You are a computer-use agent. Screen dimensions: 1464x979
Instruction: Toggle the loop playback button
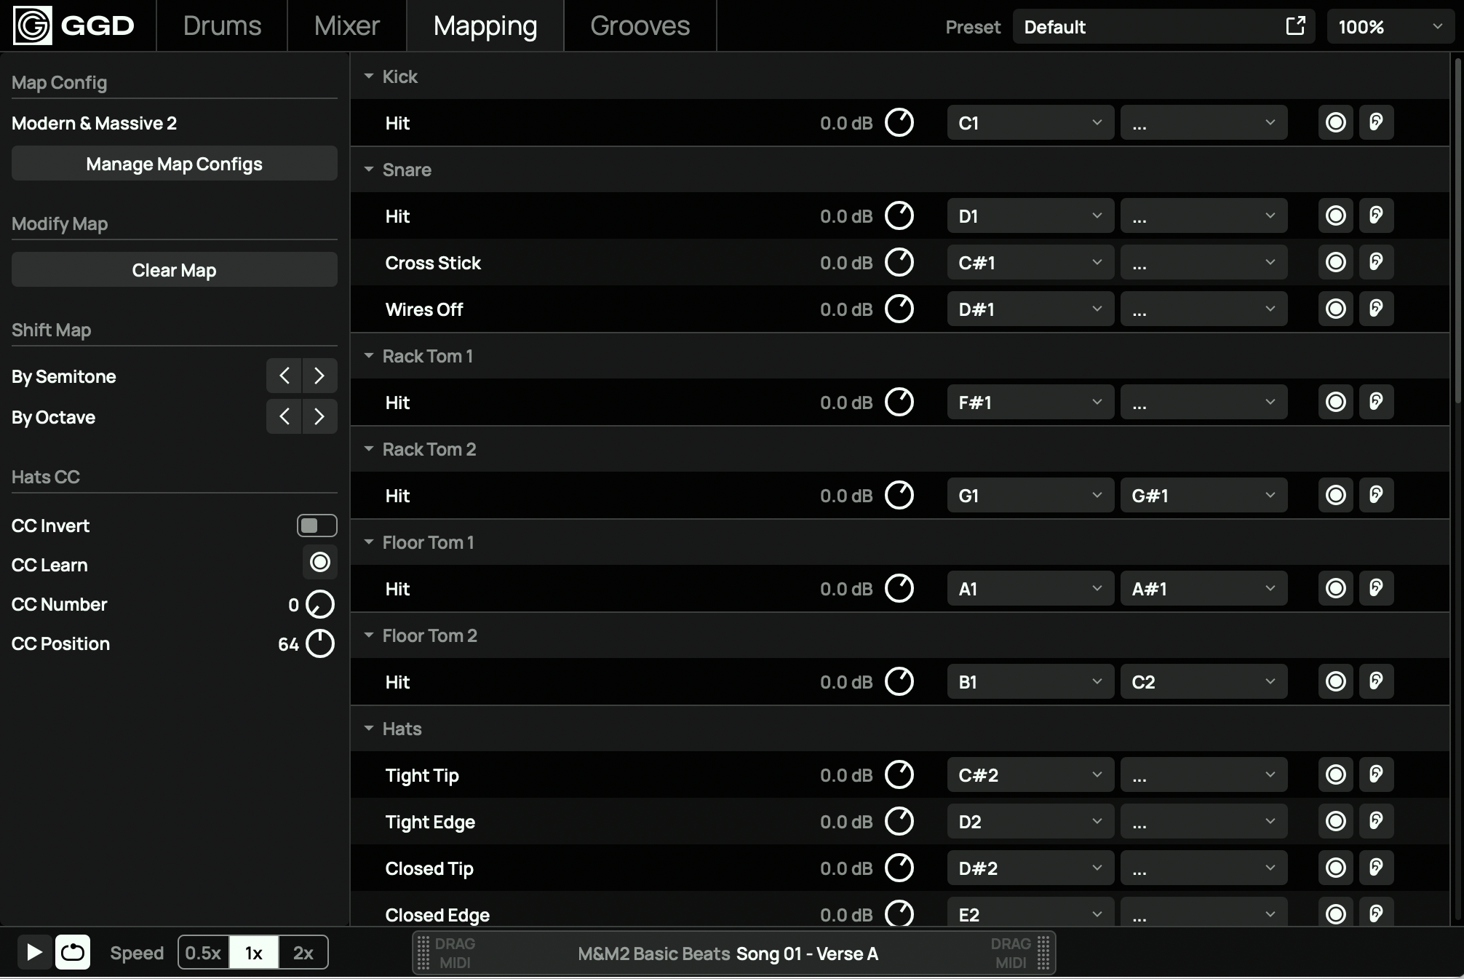click(x=73, y=952)
